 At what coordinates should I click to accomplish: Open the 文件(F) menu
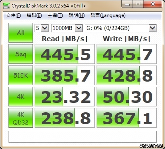pos(13,15)
